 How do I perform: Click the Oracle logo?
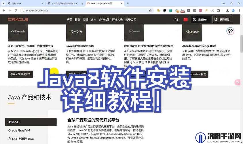[x=18, y=19]
